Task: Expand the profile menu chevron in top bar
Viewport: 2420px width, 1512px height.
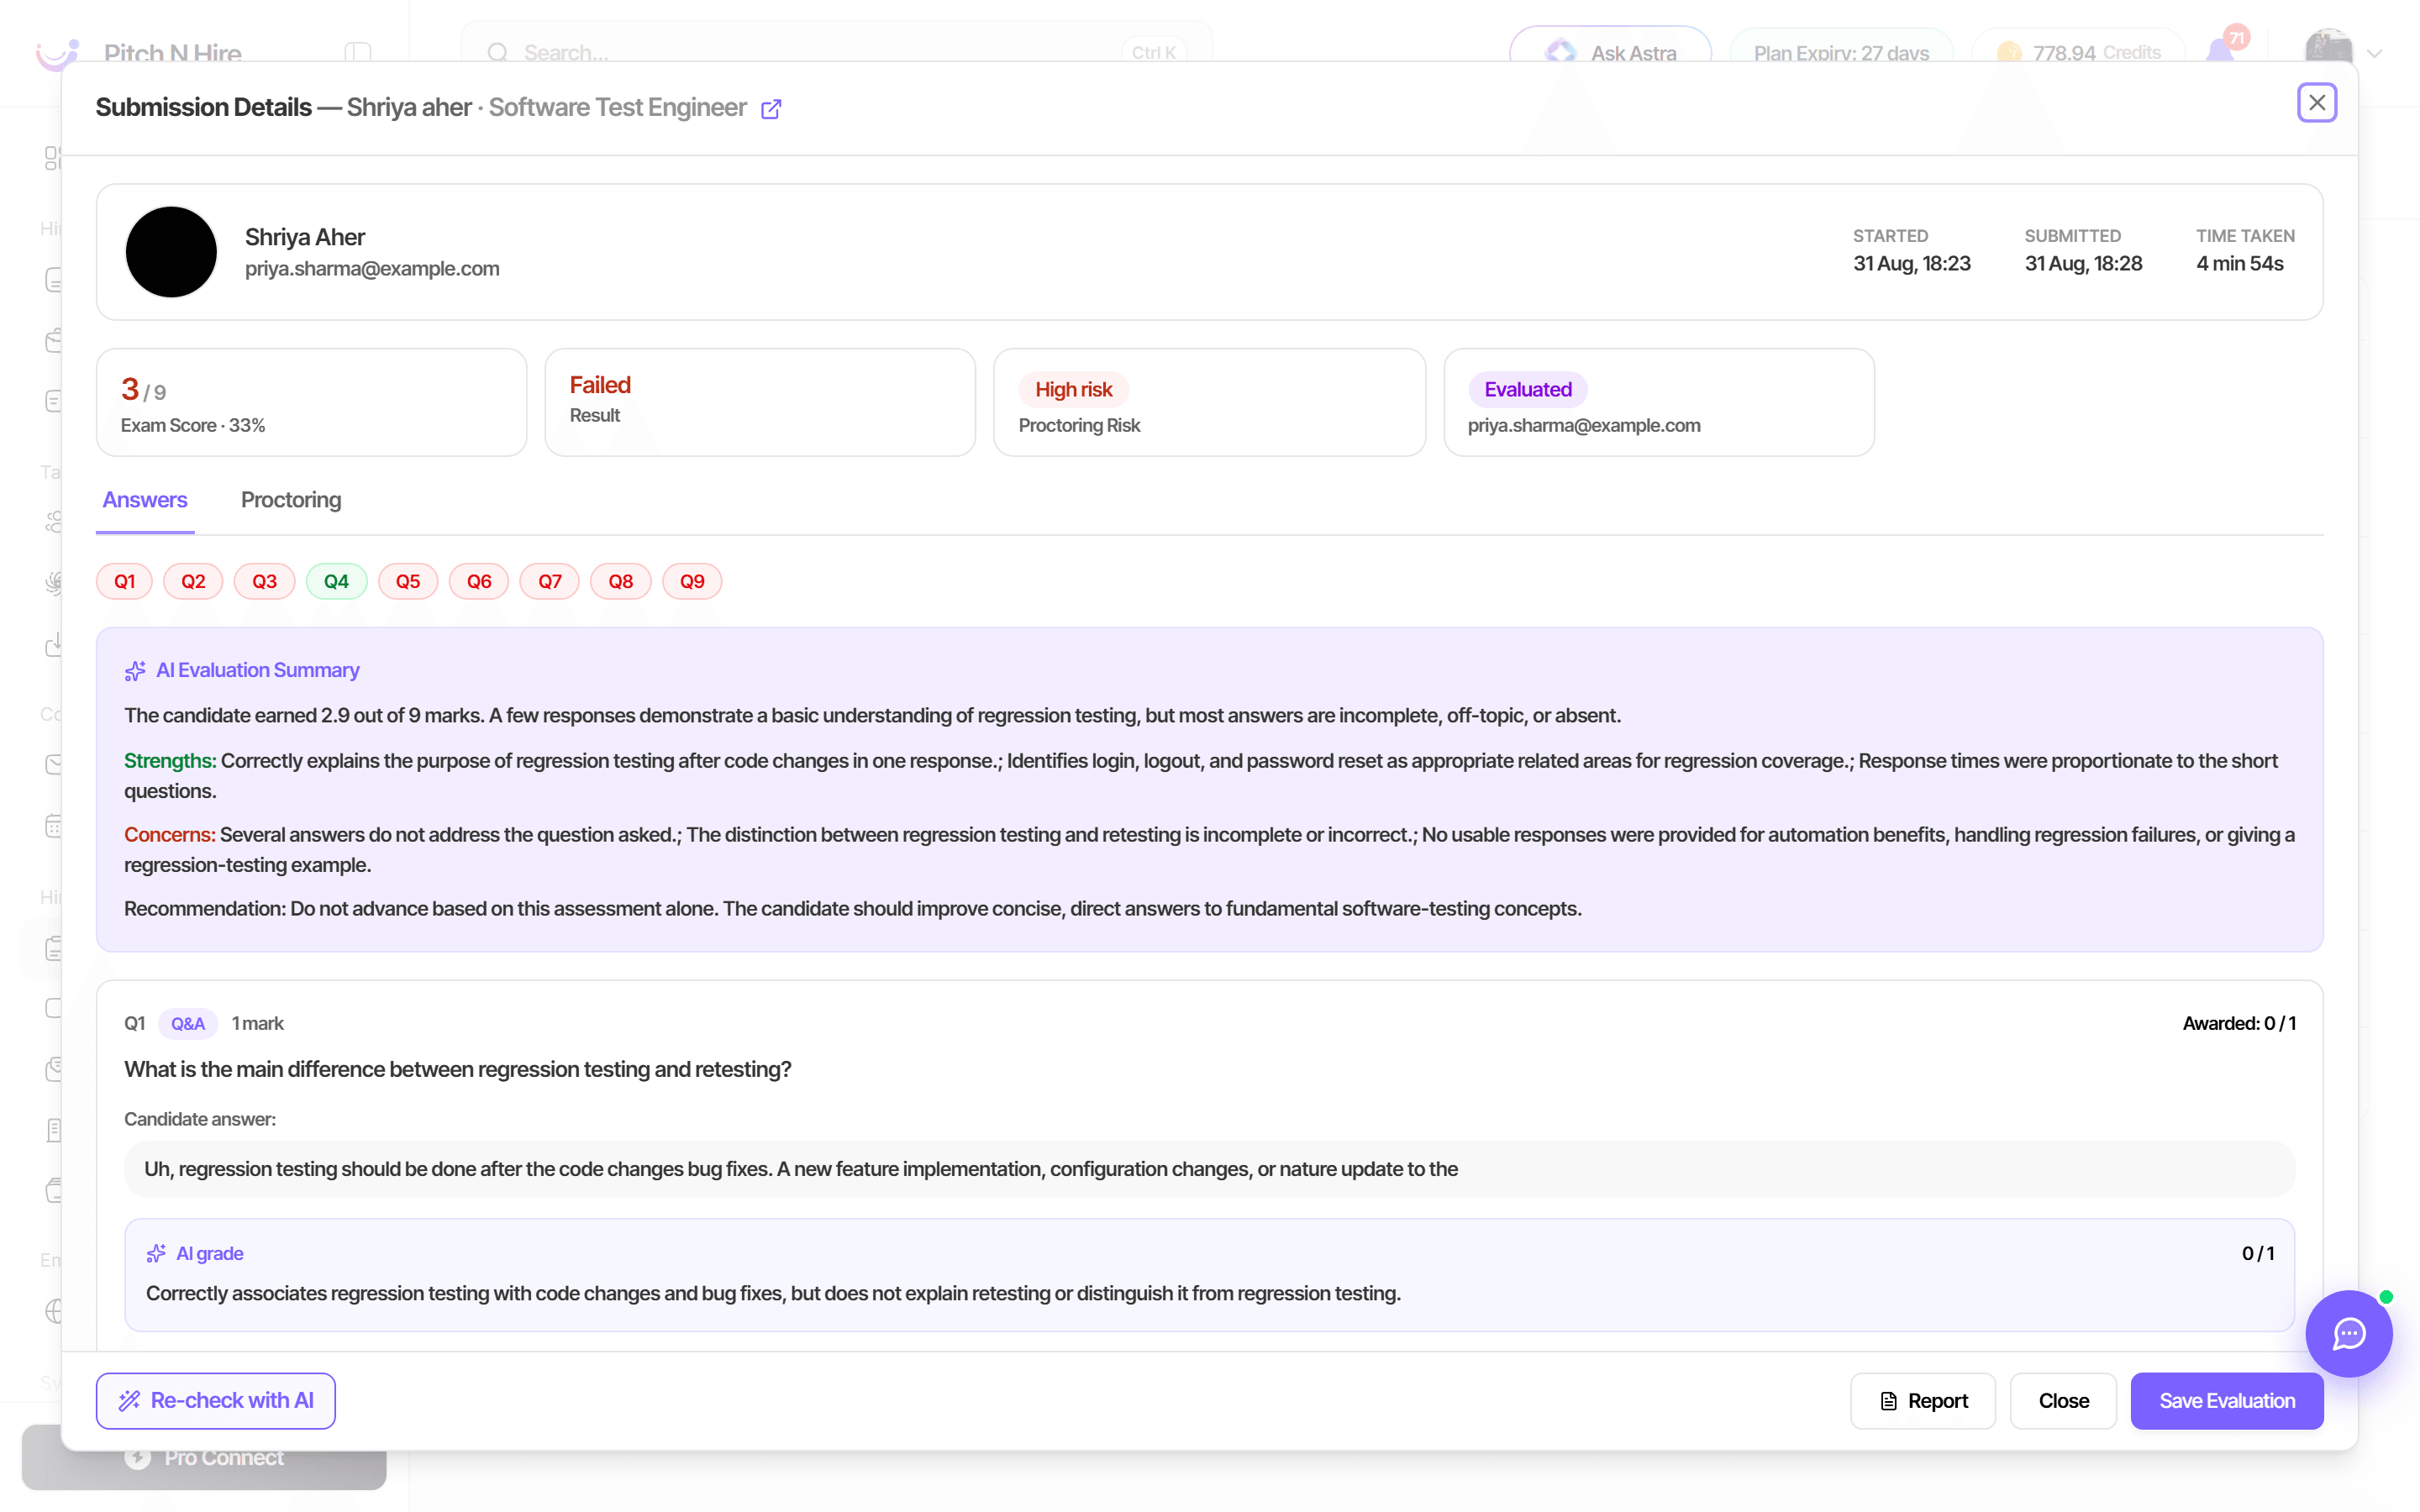Action: (x=2375, y=54)
